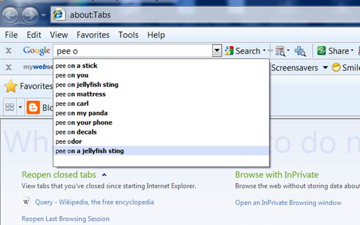Open the Quick Tabs grid icon

(x=9, y=107)
